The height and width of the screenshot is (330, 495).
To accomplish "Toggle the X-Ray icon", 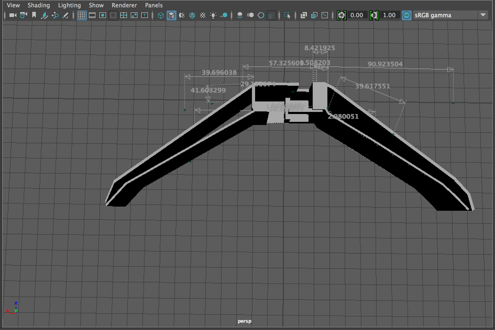I will click(304, 15).
